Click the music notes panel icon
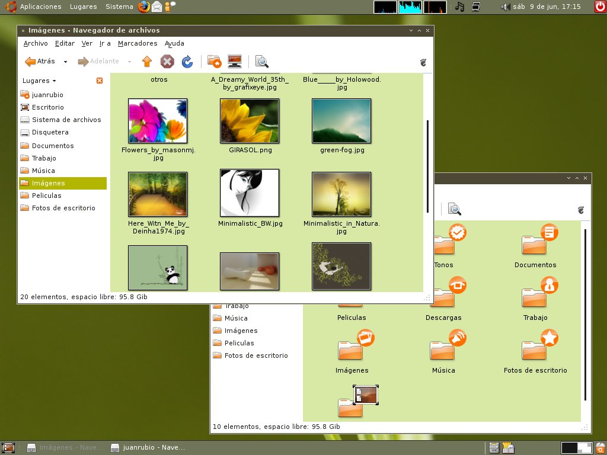 pos(459,7)
